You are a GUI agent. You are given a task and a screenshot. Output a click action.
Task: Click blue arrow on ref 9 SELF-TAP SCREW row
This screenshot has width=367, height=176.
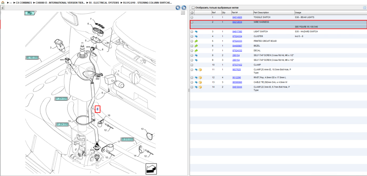pyautogui.click(x=196, y=60)
